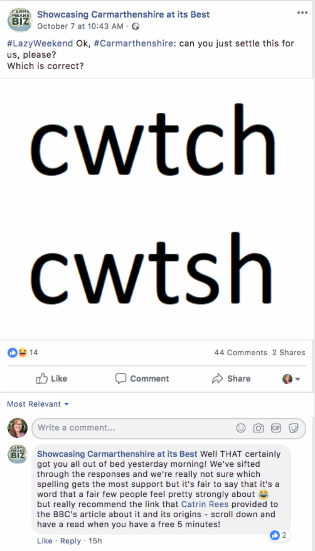
Task: Click into the Write a comment field
Action: (x=169, y=428)
